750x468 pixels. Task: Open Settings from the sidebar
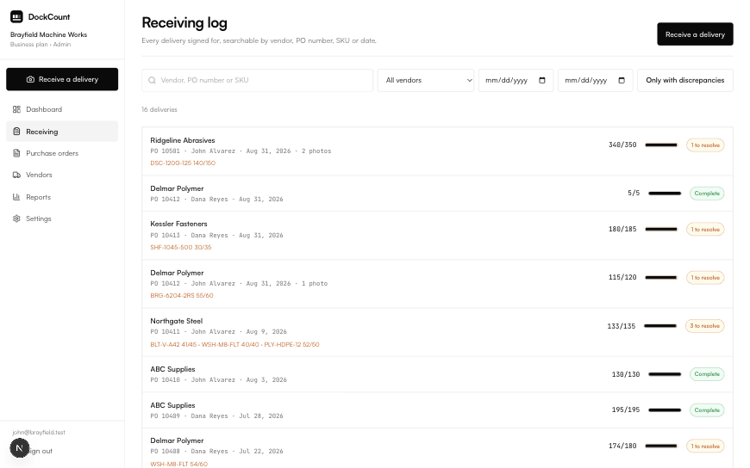pyautogui.click(x=62, y=219)
